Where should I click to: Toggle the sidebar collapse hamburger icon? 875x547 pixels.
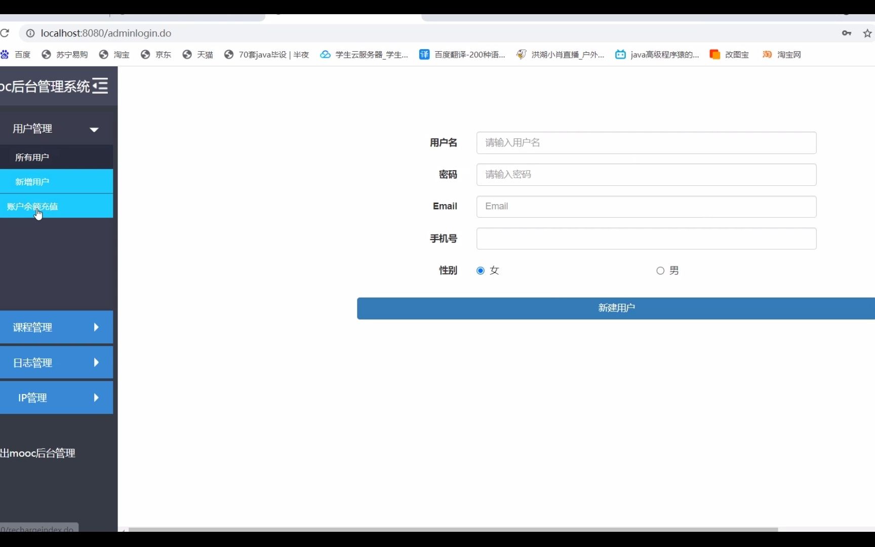(100, 86)
